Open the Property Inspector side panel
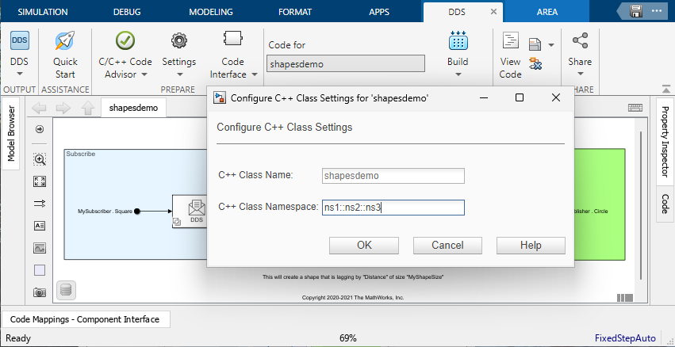The height and width of the screenshot is (347, 675). pyautogui.click(x=664, y=142)
